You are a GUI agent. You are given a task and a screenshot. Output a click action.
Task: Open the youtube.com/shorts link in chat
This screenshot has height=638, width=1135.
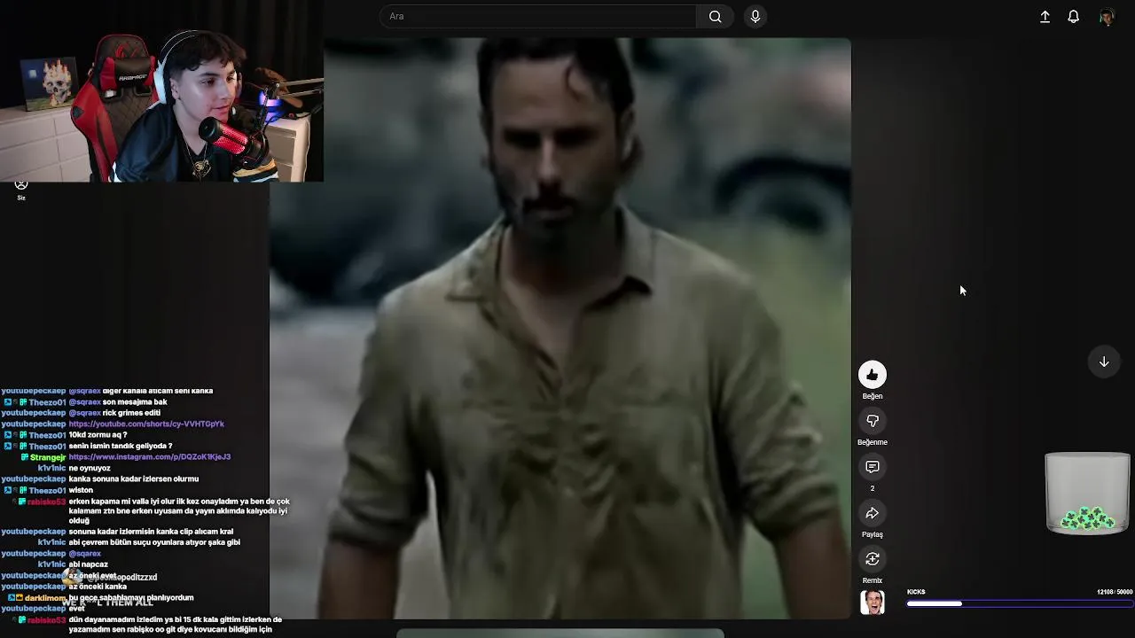point(146,424)
